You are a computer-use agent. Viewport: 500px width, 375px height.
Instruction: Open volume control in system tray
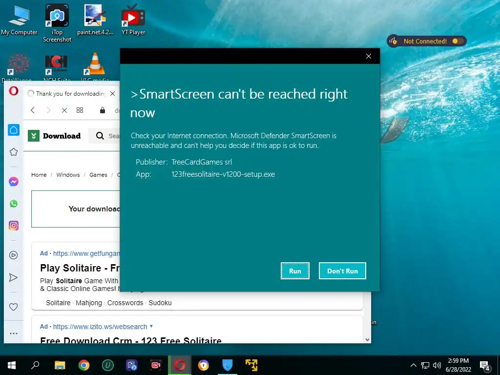click(437, 365)
